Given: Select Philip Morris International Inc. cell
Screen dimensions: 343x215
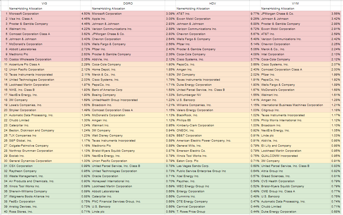Looking at the screenshot, I should coord(295,120).
